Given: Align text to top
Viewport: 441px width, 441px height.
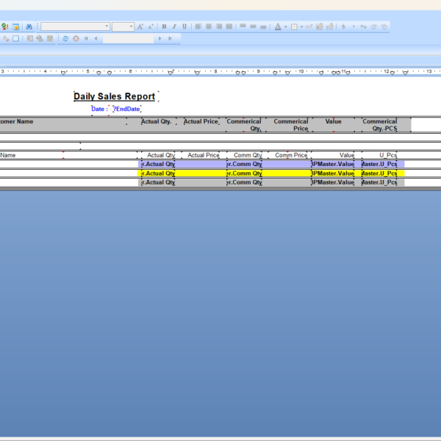Looking at the screenshot, I should tap(243, 26).
